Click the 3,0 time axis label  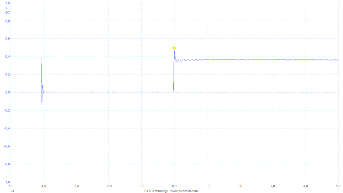coord(273,186)
